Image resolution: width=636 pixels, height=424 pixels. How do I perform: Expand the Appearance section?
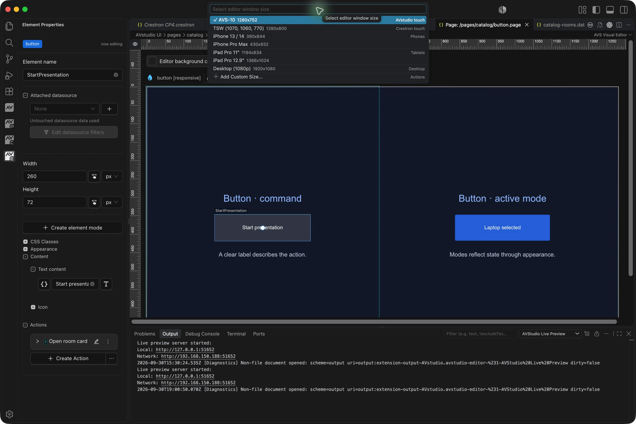[25, 249]
